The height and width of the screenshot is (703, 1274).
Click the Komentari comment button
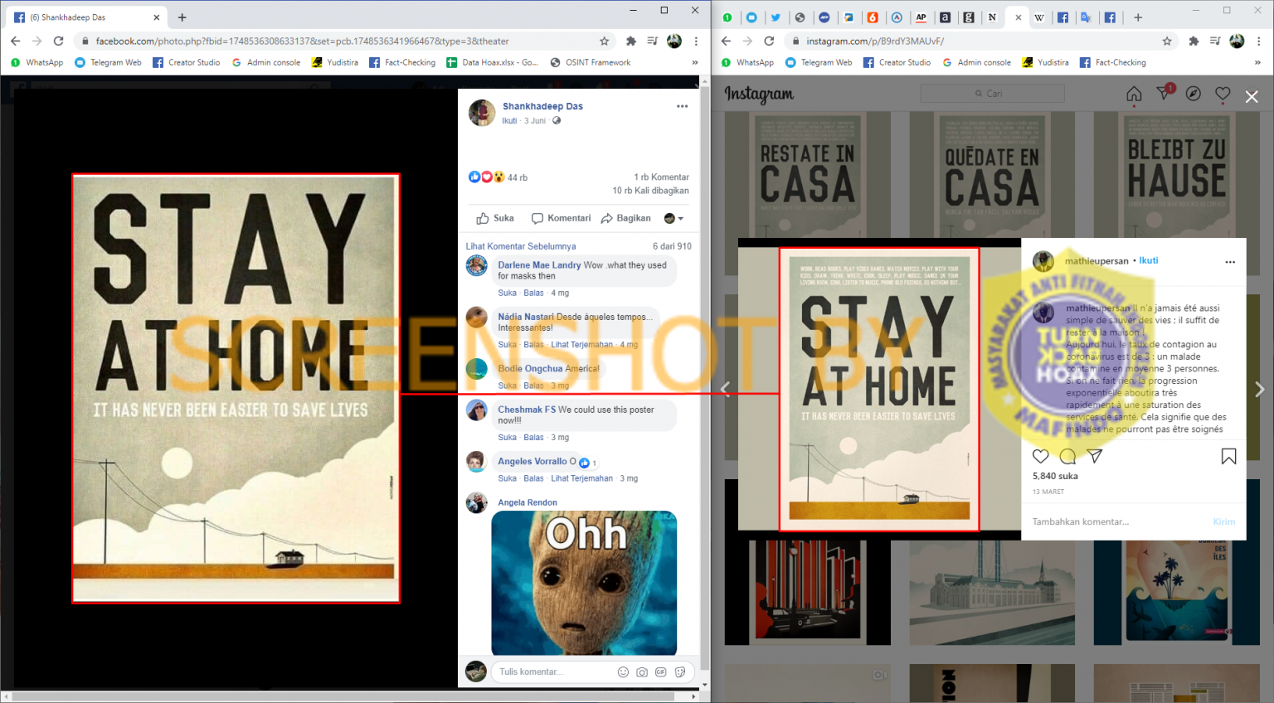562,218
